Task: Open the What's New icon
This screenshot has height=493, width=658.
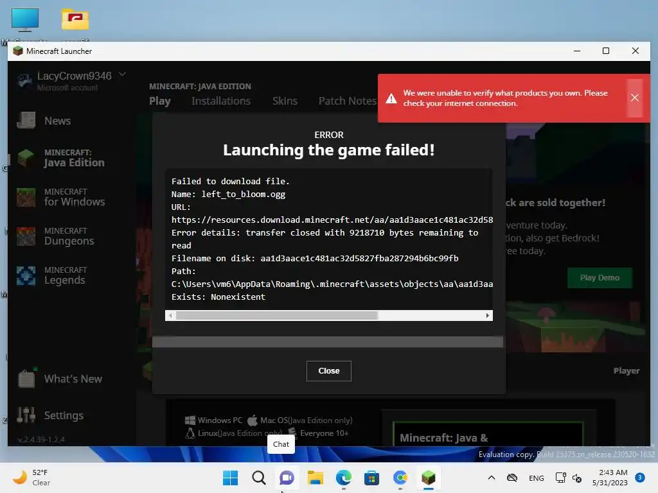Action: tap(26, 379)
